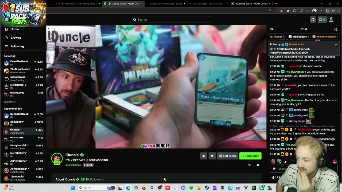The image size is (342, 192).
Task: Click the Windows taskbar search box
Action: 96,188
